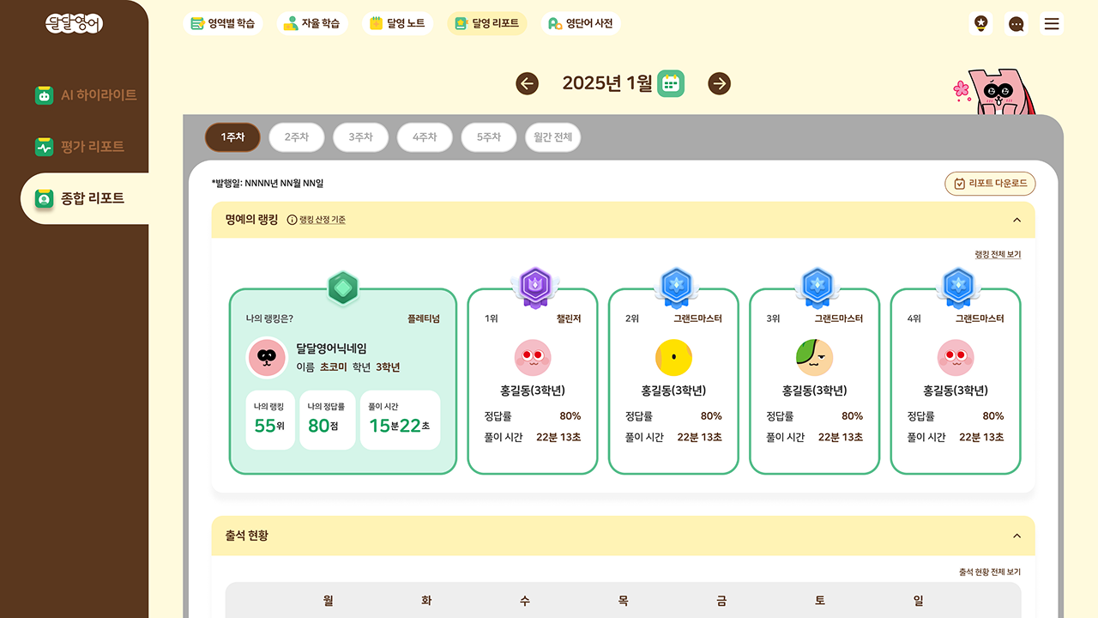The image size is (1098, 618).
Task: Go to previous month with left arrow
Action: coord(527,83)
